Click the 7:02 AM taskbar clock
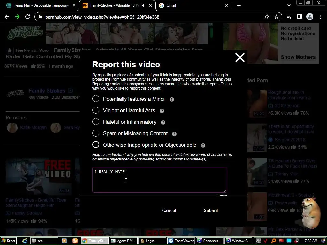 (x=311, y=241)
